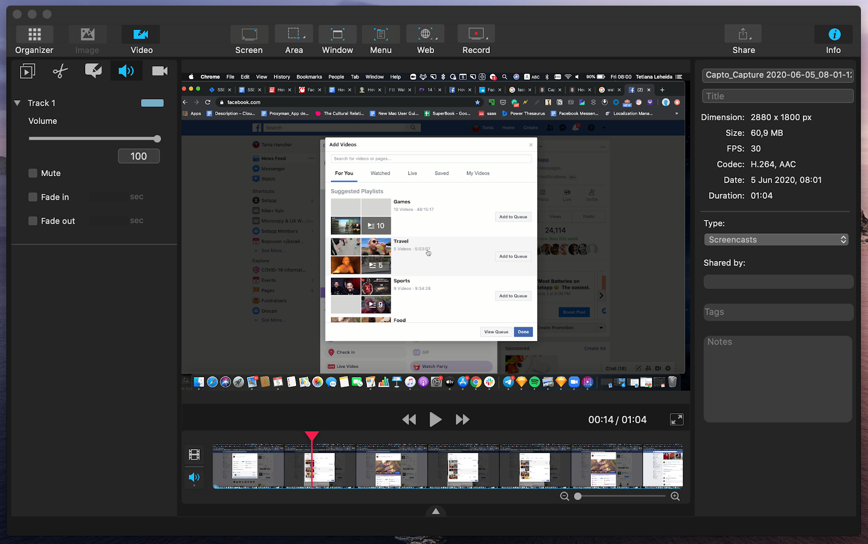Click the red playhead marker on timeline
868x544 pixels.
click(312, 436)
